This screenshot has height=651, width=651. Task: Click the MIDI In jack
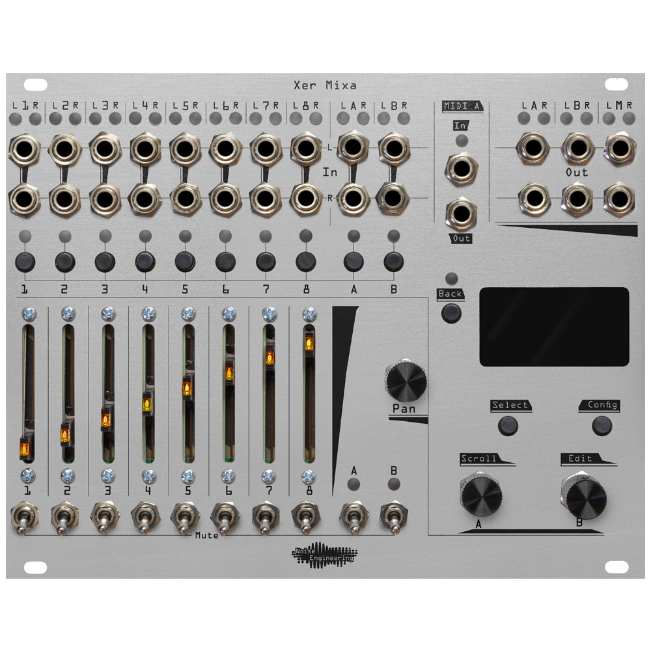[461, 169]
